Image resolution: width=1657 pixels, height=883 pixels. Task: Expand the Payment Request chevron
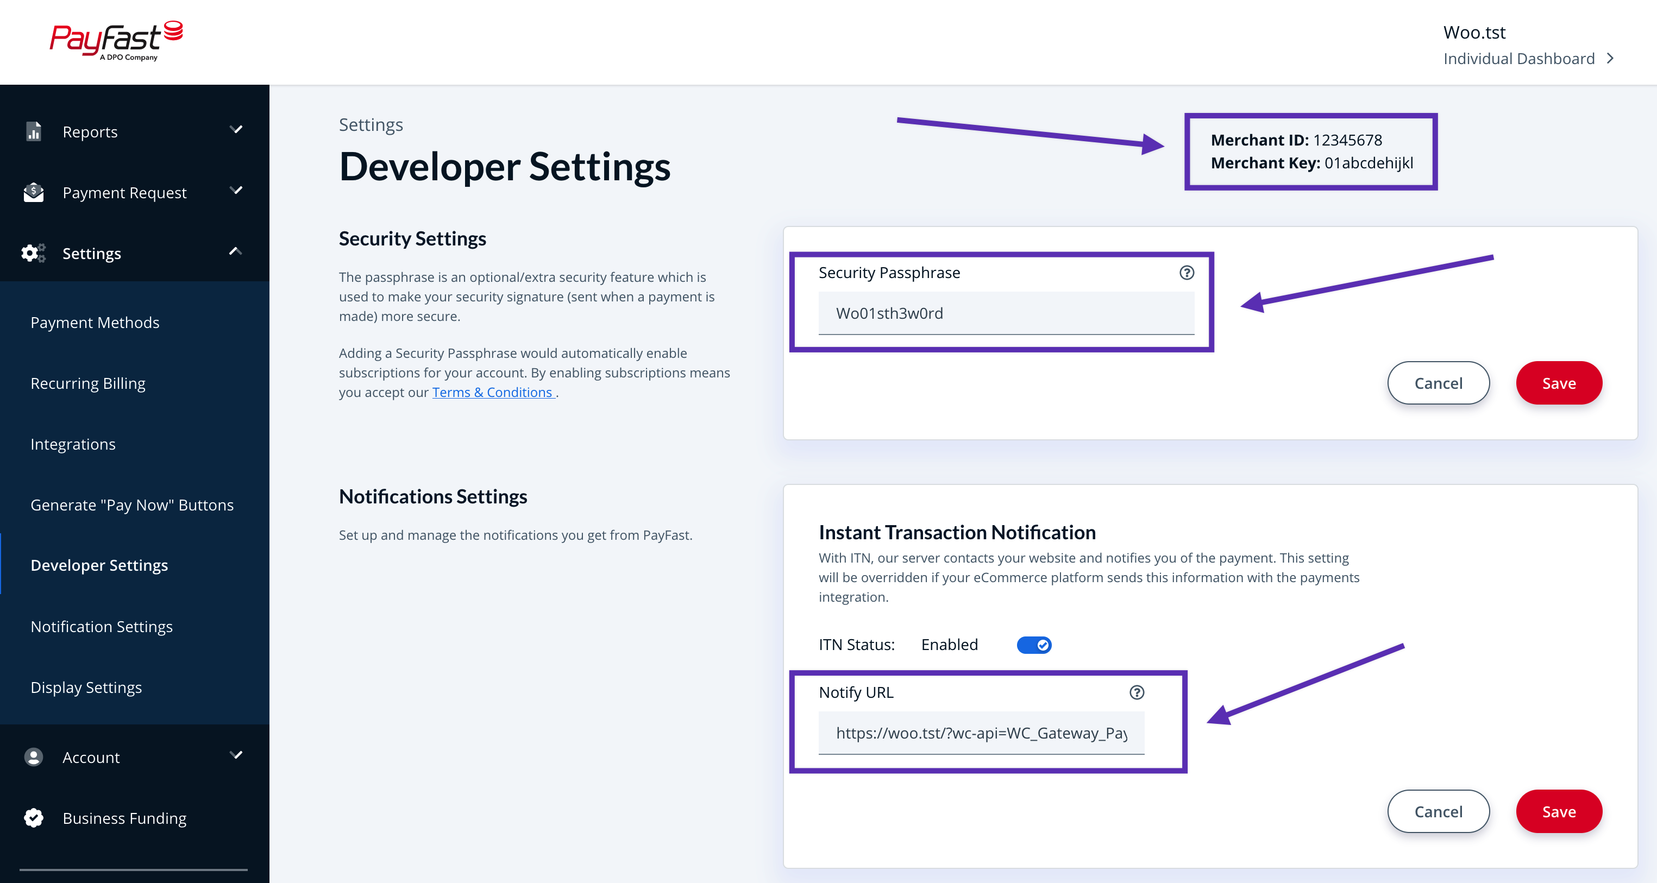click(236, 191)
